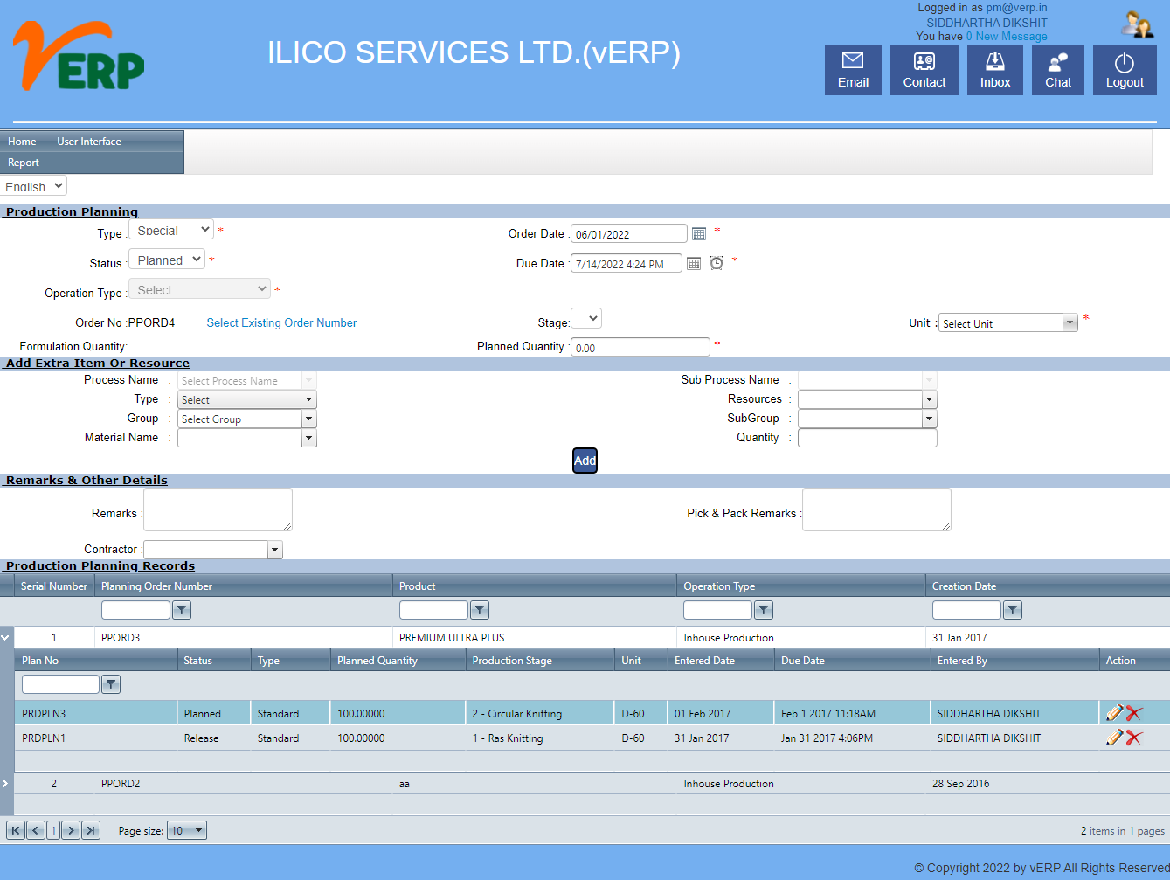Image resolution: width=1170 pixels, height=880 pixels.
Task: Edit plan PRDPLN1 with pencil icon
Action: [1114, 738]
